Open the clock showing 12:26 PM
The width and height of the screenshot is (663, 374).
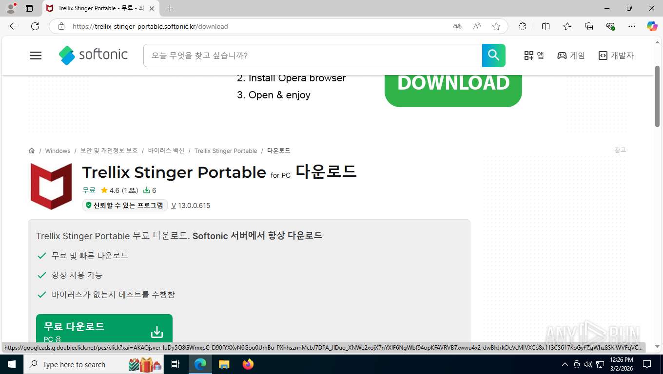[x=622, y=364]
